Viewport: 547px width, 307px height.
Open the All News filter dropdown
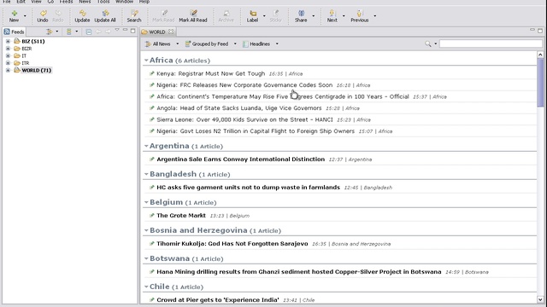pos(177,43)
